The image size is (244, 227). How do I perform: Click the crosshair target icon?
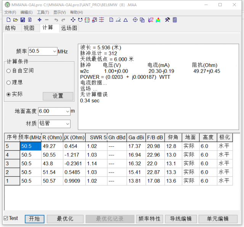tap(135, 20)
